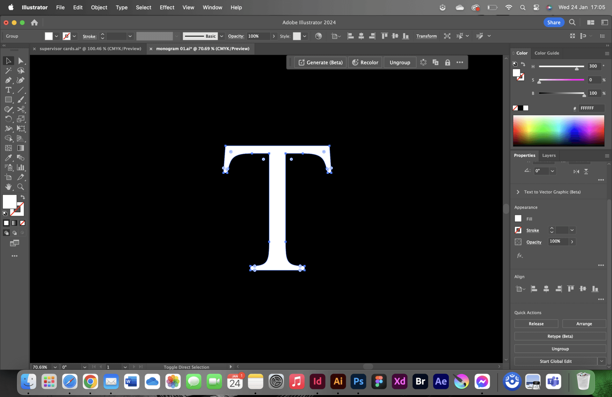Switch to the supervisor cards.ai document tab
Viewport: 612px width, 397px height.
click(90, 49)
